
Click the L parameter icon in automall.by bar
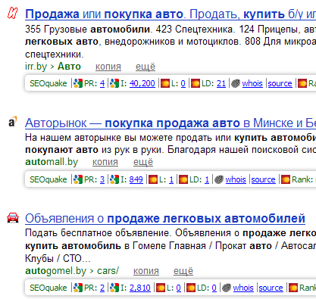coord(153,179)
